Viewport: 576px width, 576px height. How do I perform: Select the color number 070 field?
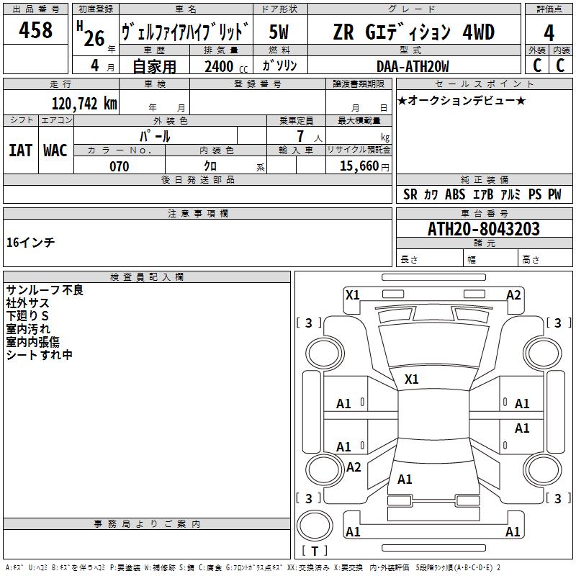119,166
